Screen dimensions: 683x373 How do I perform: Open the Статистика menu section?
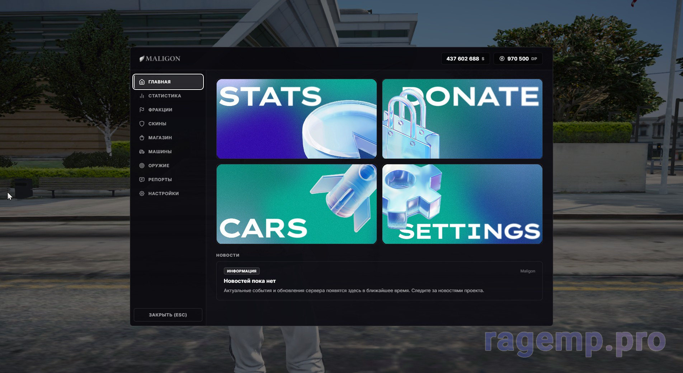point(168,96)
